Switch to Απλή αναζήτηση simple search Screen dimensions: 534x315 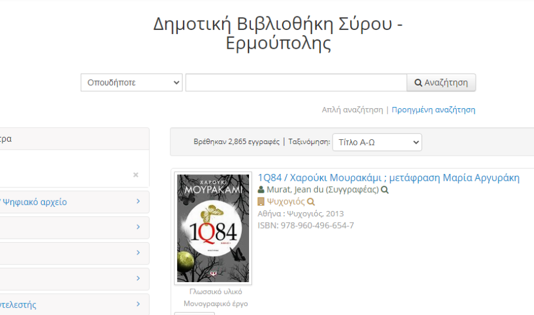point(352,110)
